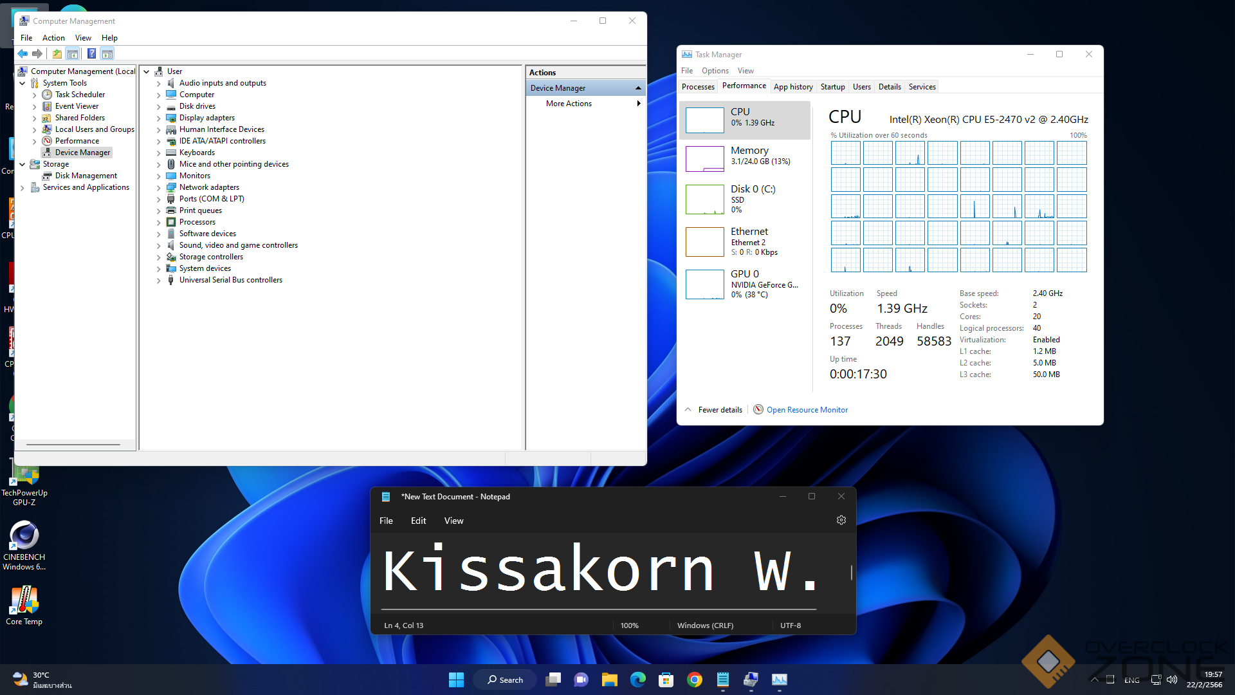Click the Back arrow in Computer Management toolbar
The width and height of the screenshot is (1235, 695).
coord(23,54)
